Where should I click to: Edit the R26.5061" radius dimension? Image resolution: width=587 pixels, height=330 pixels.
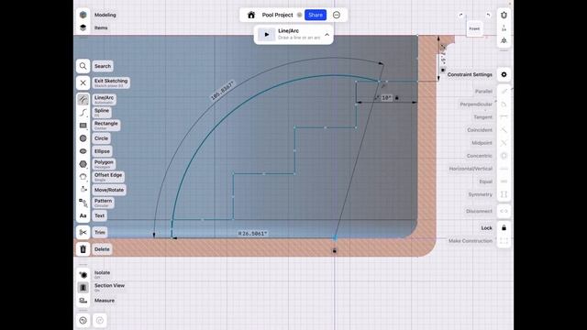click(253, 234)
